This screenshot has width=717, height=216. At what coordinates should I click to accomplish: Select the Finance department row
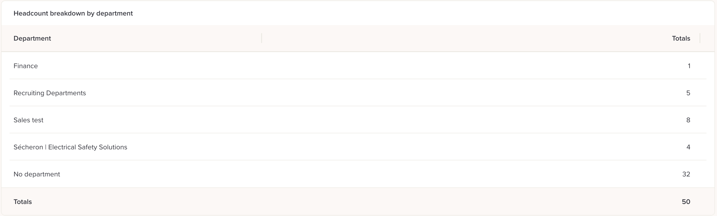click(x=358, y=66)
